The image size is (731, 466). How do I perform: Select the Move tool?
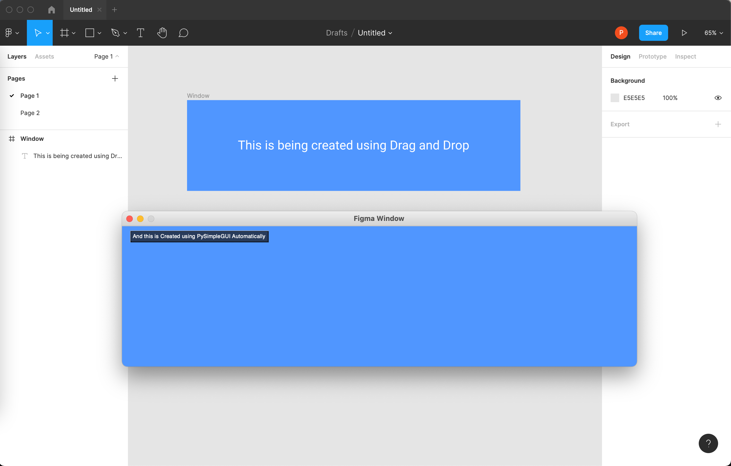point(38,33)
